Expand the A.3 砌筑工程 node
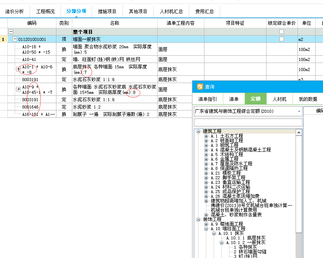 tap(206, 145)
